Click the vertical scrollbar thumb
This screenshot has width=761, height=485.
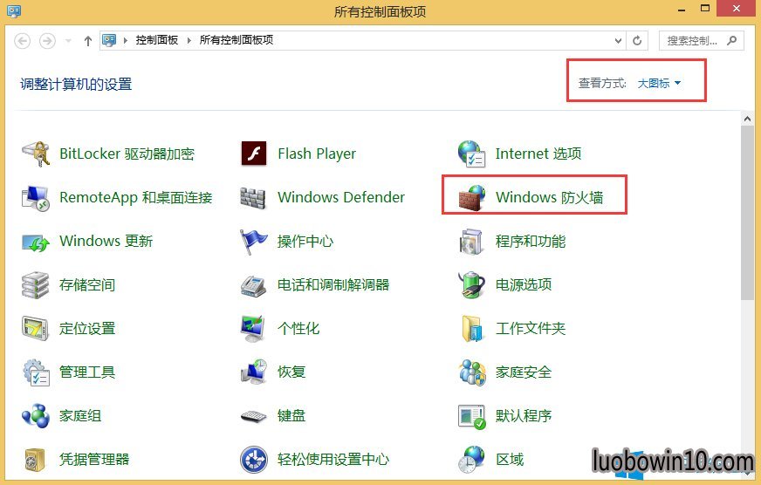pyautogui.click(x=747, y=213)
